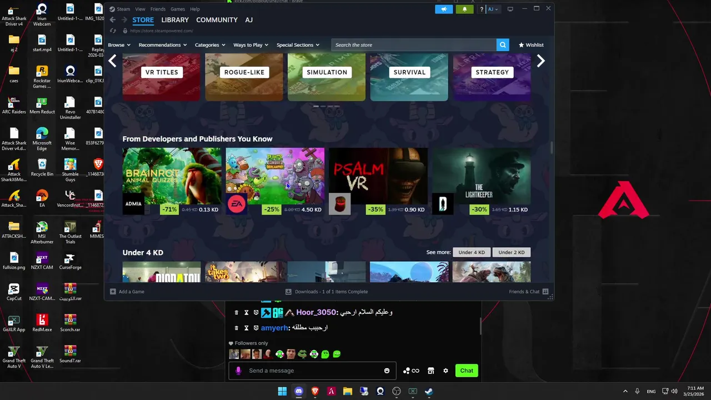Screen dimensions: 711x400
Task: Expand the Ways to Play dropdown
Action: tap(251, 45)
